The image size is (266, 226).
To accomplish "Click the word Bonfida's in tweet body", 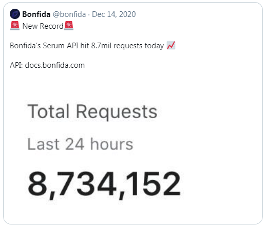I will tap(25, 46).
